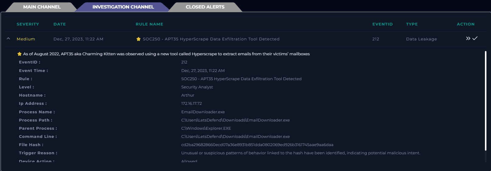Click the double-chevron action icon

click(468, 38)
